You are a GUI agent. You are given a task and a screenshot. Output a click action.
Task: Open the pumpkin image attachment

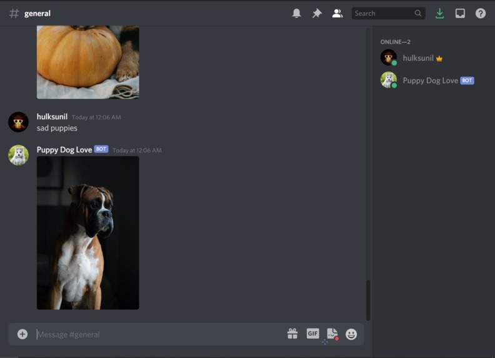pyautogui.click(x=87, y=62)
